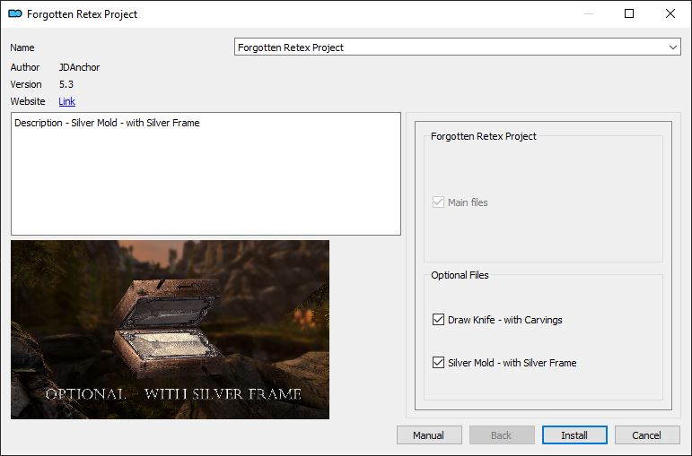
Task: Uncheck Draw Knife - with Carvings option
Action: tap(438, 320)
